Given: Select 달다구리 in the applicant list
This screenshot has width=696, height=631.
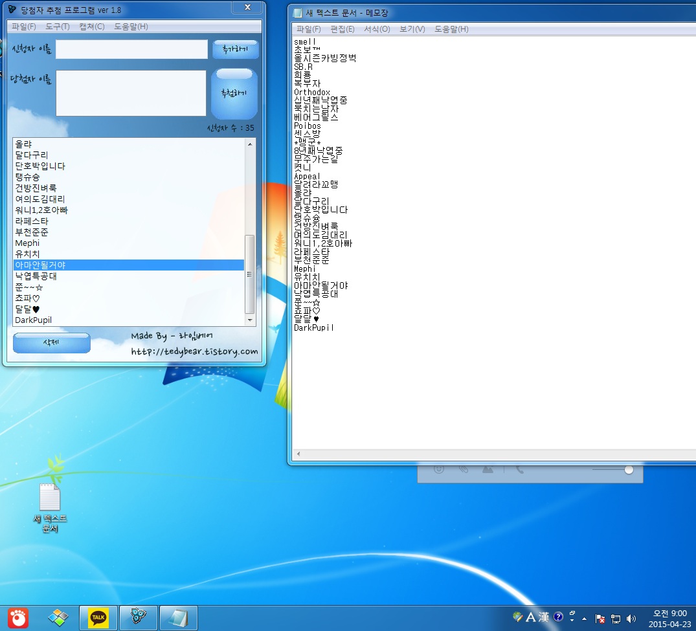Looking at the screenshot, I should pyautogui.click(x=129, y=155).
